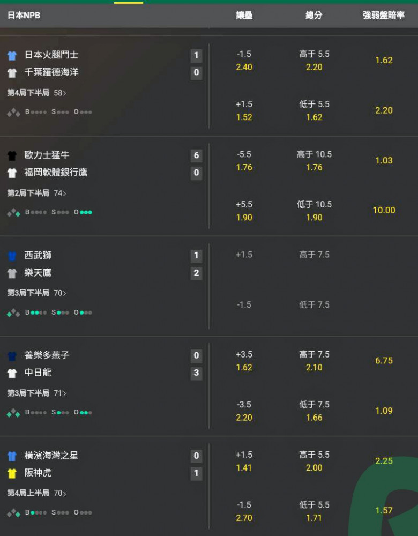Viewport: 418px width, 536px height.
Task: Click the 日本NPB league header
Action: point(24,16)
